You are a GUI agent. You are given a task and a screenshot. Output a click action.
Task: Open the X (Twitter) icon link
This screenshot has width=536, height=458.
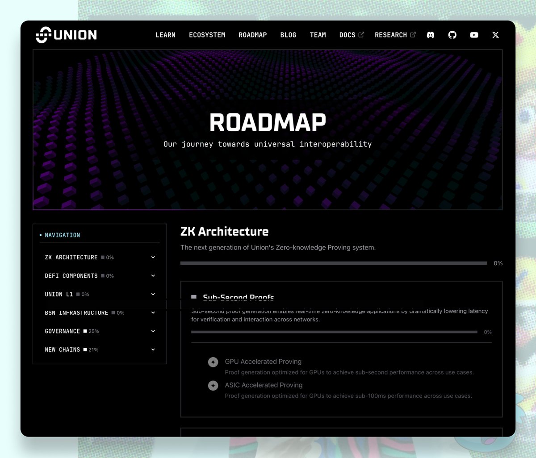click(495, 35)
